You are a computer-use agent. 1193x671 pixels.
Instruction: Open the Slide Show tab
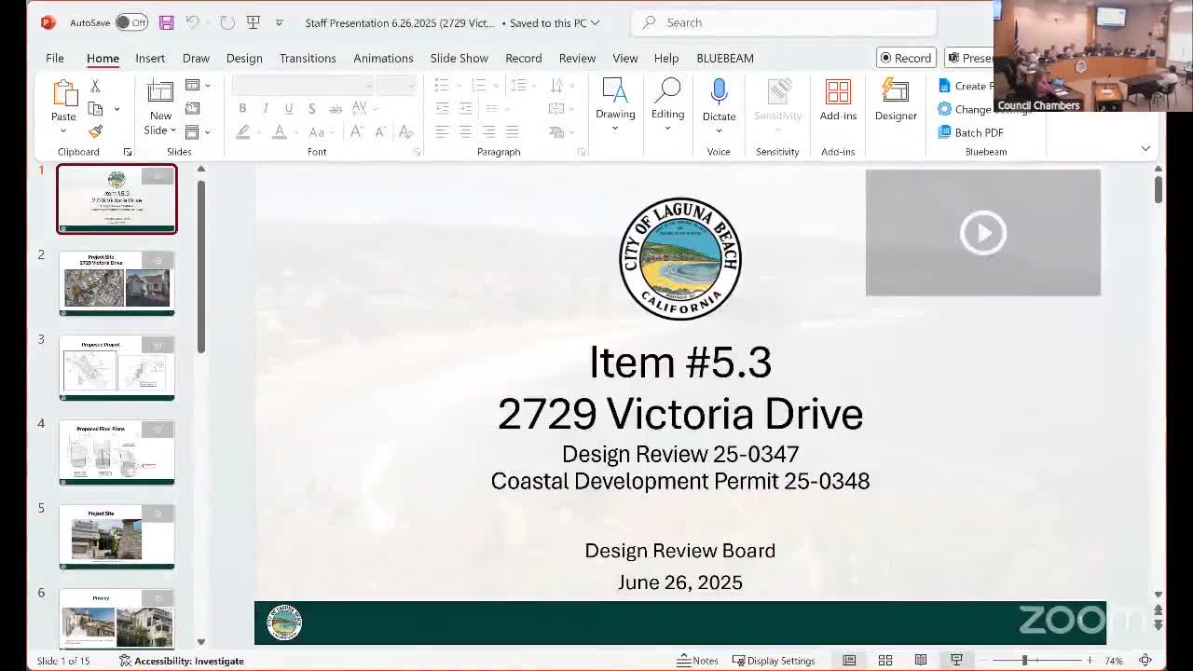click(459, 58)
